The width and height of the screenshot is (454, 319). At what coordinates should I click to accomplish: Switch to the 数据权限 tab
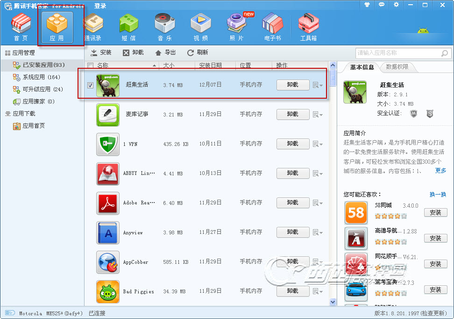[397, 67]
